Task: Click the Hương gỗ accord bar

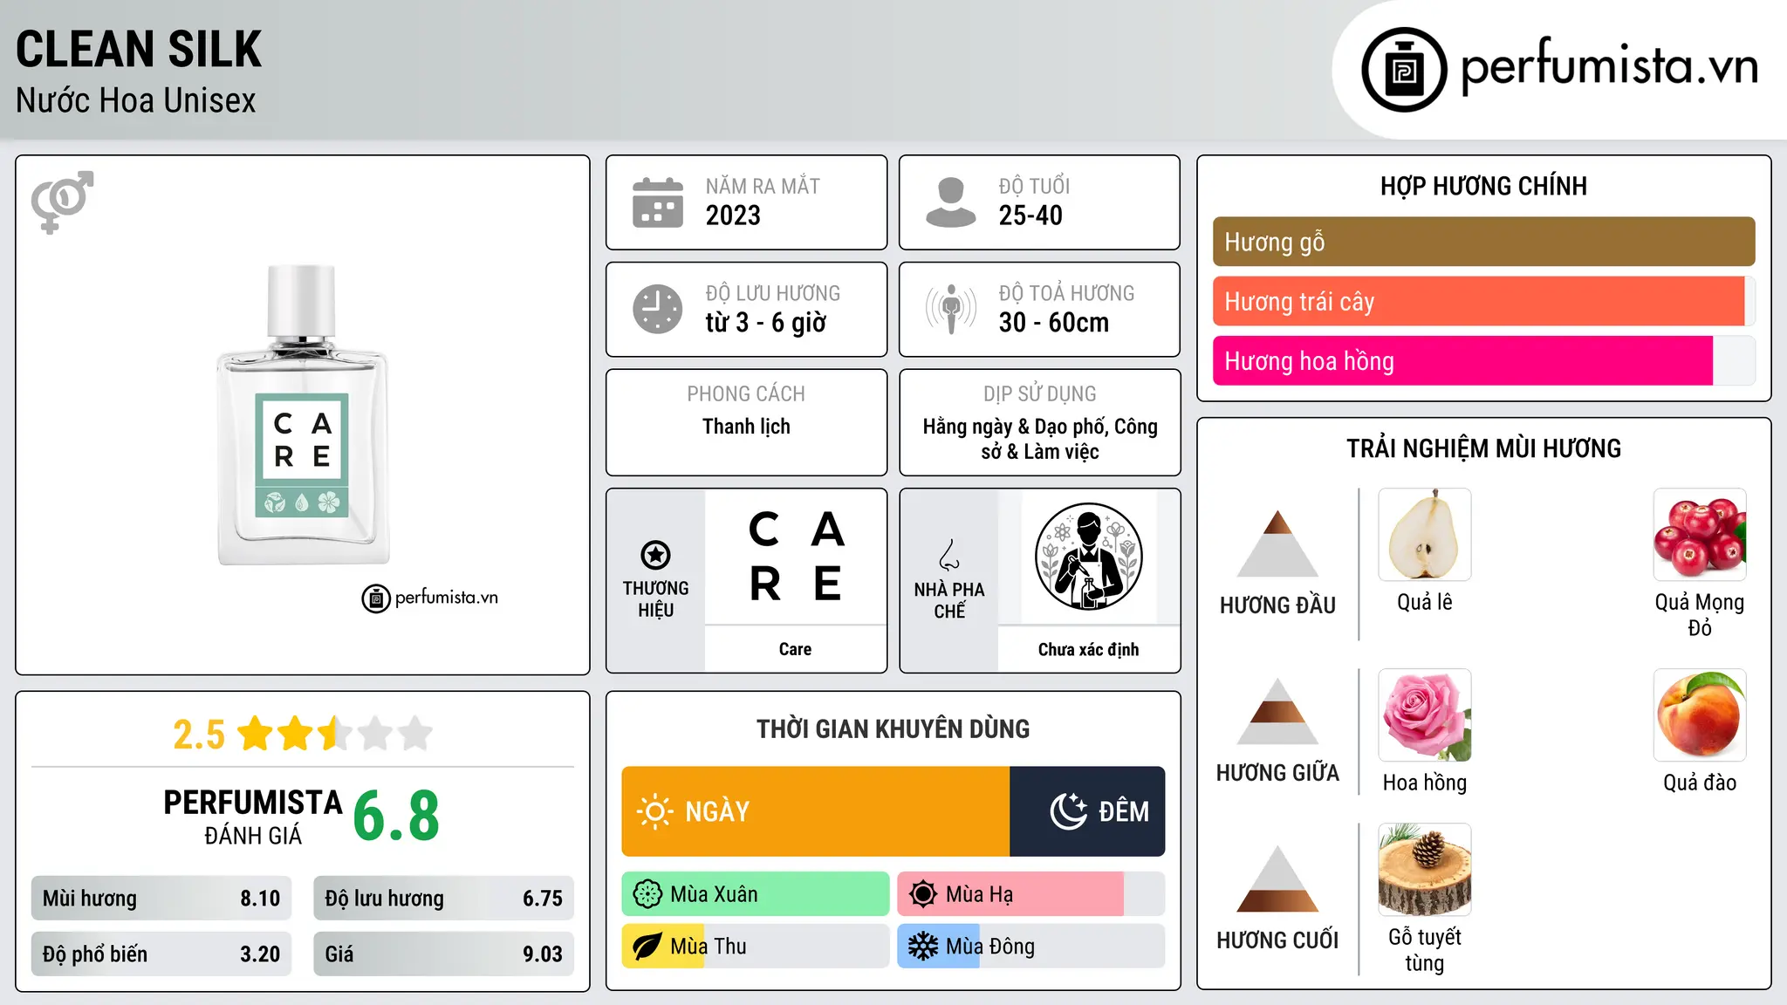Action: point(1484,242)
